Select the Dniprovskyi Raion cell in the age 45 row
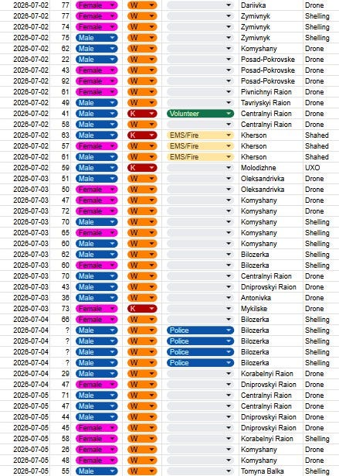This screenshot has width=339, height=476. (x=271, y=428)
